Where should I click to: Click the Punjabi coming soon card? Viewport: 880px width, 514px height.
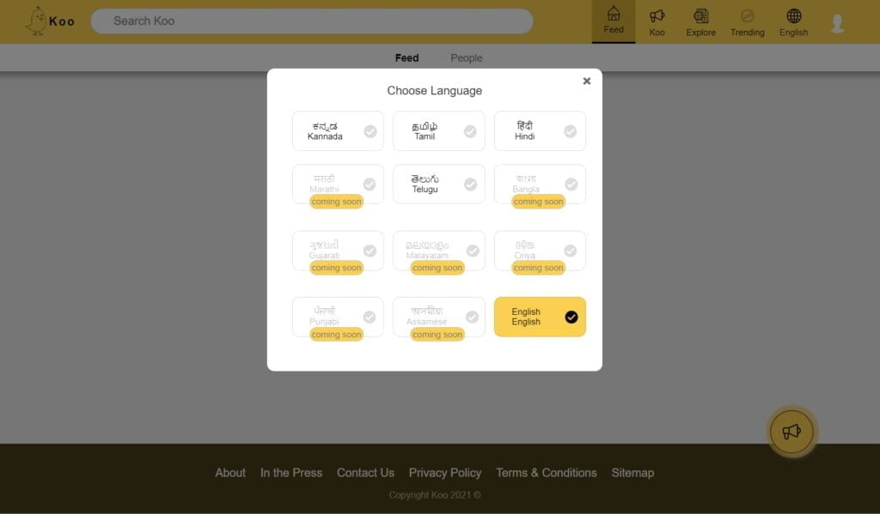[x=338, y=317]
